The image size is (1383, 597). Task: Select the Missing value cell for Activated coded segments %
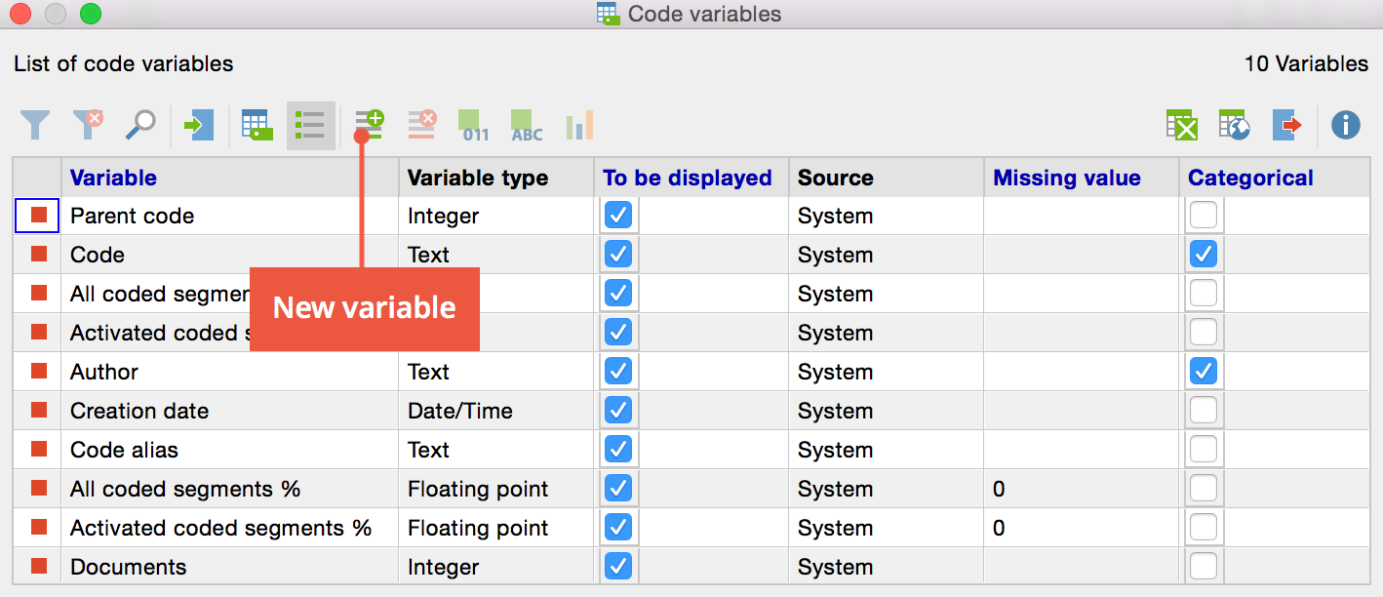[1081, 528]
